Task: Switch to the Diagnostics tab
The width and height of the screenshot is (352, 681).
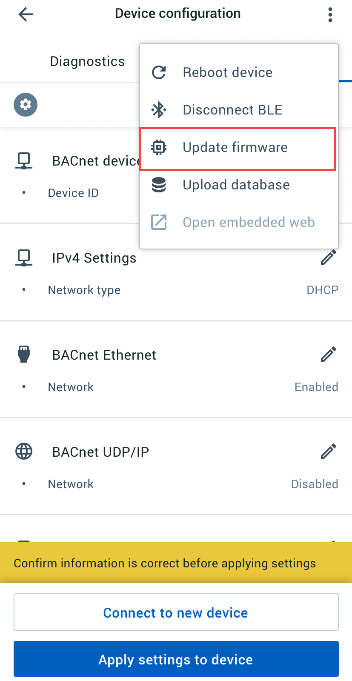Action: [x=87, y=61]
